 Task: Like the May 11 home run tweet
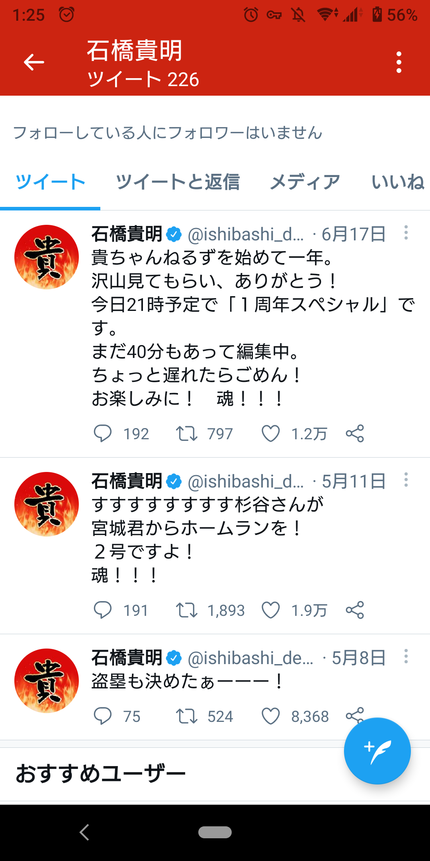(271, 610)
